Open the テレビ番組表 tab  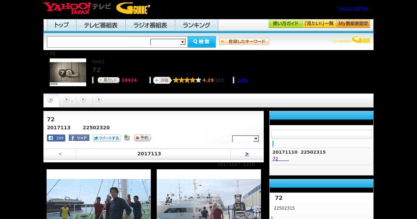coord(101,25)
